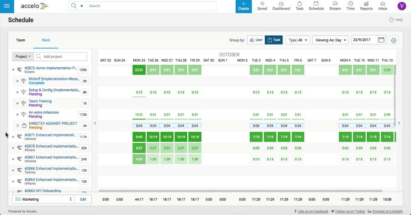Viewport: 411px width, 215px height.
Task: Switch to the Work tab
Action: coord(46,40)
